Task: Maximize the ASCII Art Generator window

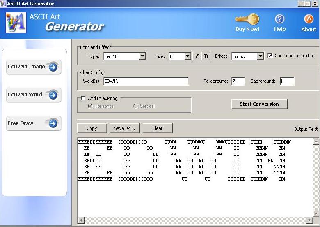Action: 307,4
